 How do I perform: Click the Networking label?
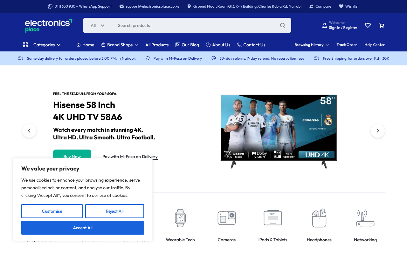tap(365, 240)
